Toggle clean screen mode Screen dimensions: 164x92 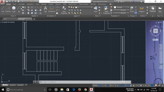[159, 85]
